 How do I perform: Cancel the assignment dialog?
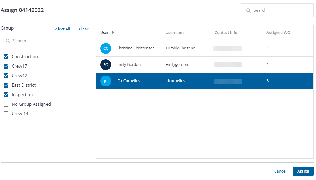[x=280, y=171]
